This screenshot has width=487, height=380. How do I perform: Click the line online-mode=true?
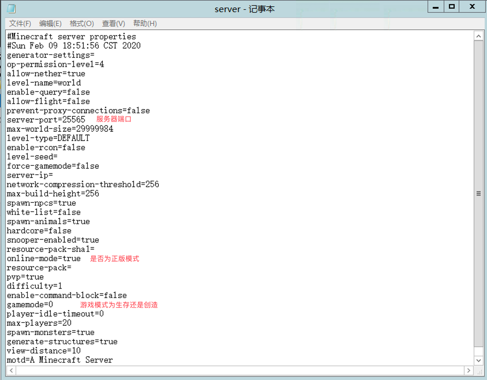(x=44, y=258)
